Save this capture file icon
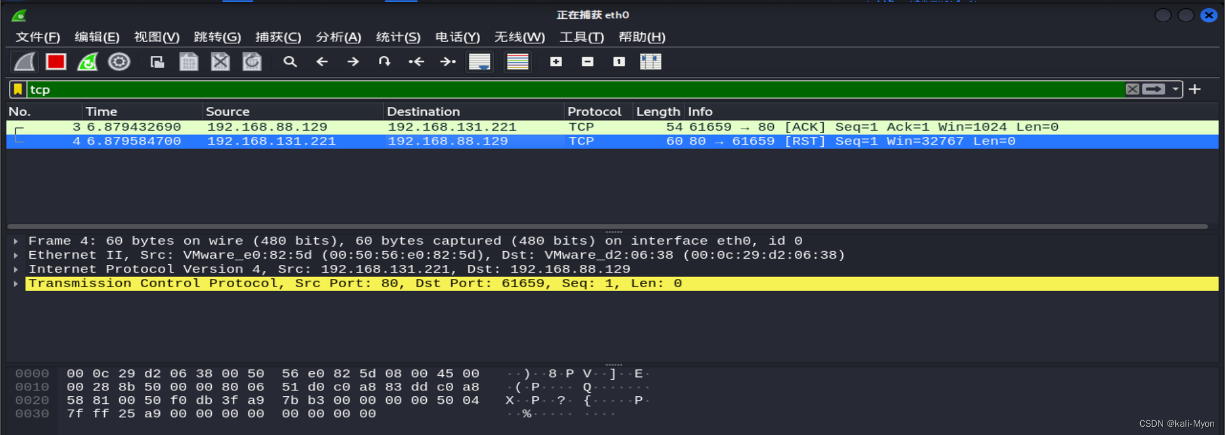1225x435 pixels. click(189, 62)
